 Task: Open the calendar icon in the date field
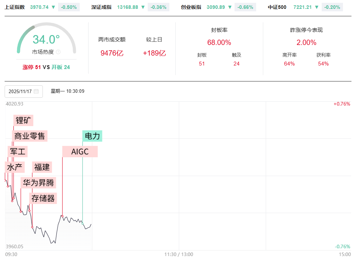coord(36,91)
